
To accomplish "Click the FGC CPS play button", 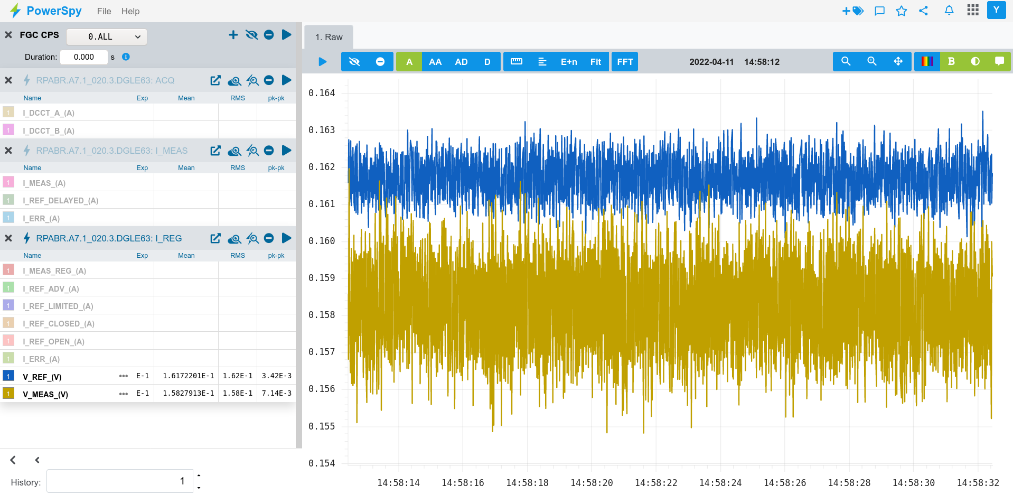I will point(286,35).
